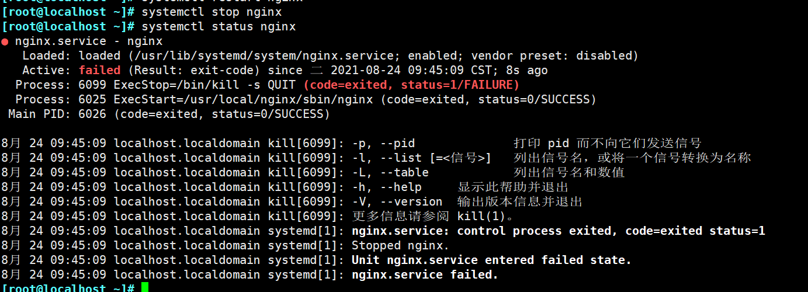Click the 'systemctl status nginx' command line
The width and height of the screenshot is (808, 292).
[150, 27]
